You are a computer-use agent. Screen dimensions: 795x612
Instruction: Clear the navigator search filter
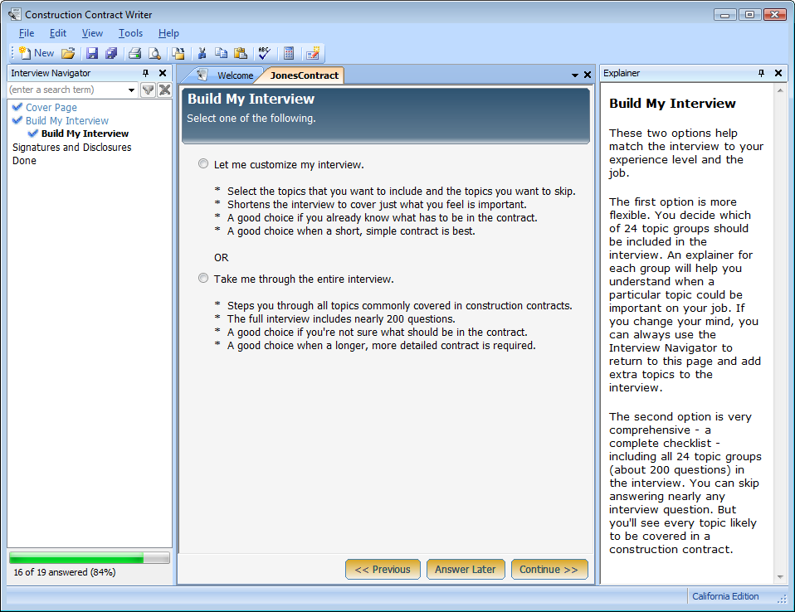click(x=165, y=90)
